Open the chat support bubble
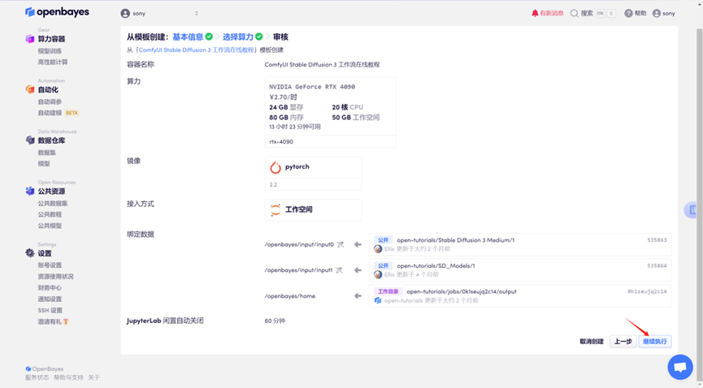Viewport: 703px width, 388px height. pos(680,367)
